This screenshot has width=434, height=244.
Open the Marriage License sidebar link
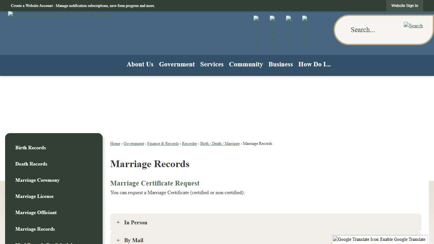tap(34, 196)
